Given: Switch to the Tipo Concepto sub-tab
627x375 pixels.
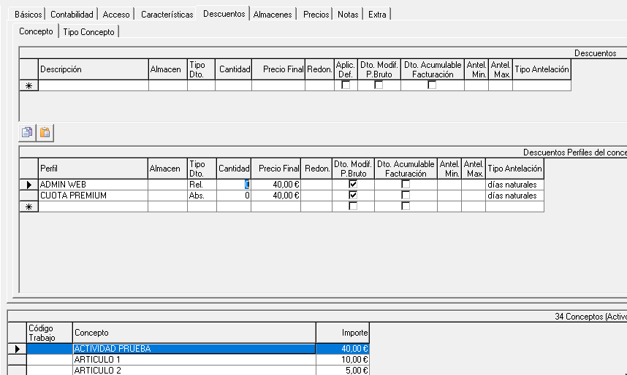Looking at the screenshot, I should [88, 32].
